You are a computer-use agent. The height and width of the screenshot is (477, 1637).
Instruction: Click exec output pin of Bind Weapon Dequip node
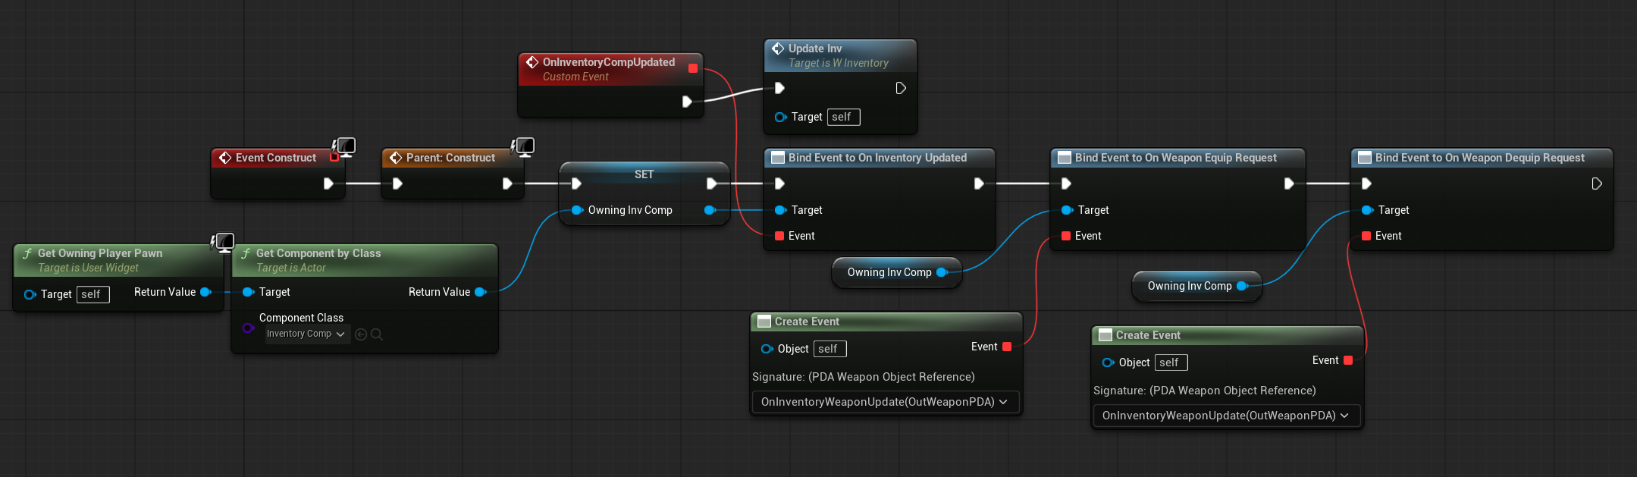(1596, 184)
